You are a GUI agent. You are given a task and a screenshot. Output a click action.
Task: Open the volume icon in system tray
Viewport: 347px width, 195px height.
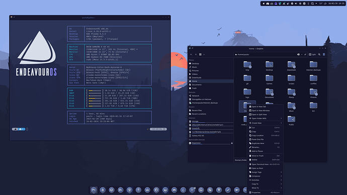(x=296, y=4)
